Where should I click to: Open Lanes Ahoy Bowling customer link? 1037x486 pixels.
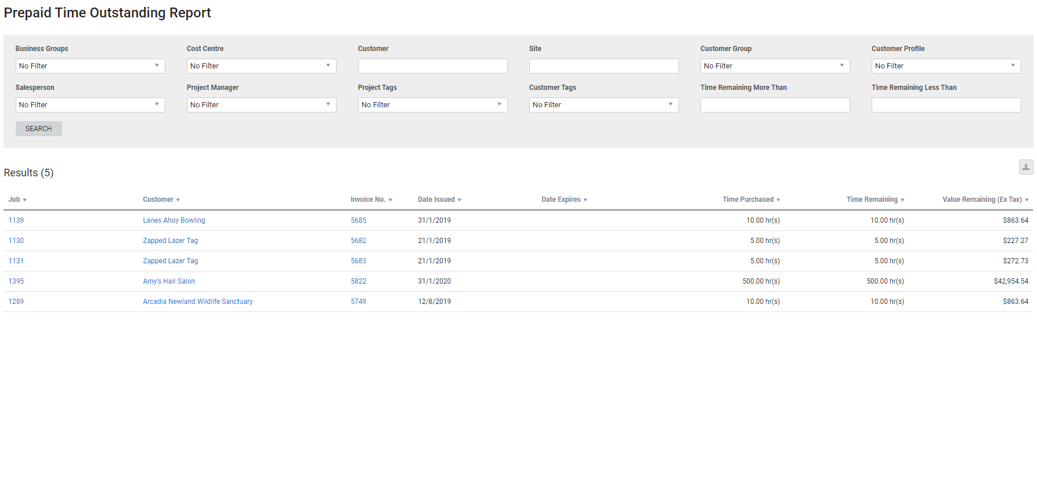click(x=174, y=220)
